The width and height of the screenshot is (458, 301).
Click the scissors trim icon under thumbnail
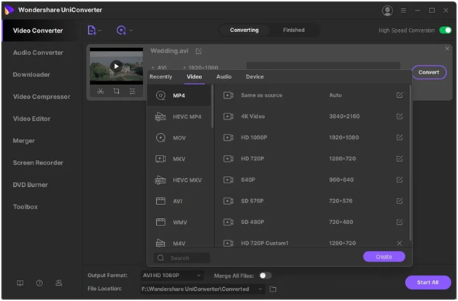(x=100, y=91)
